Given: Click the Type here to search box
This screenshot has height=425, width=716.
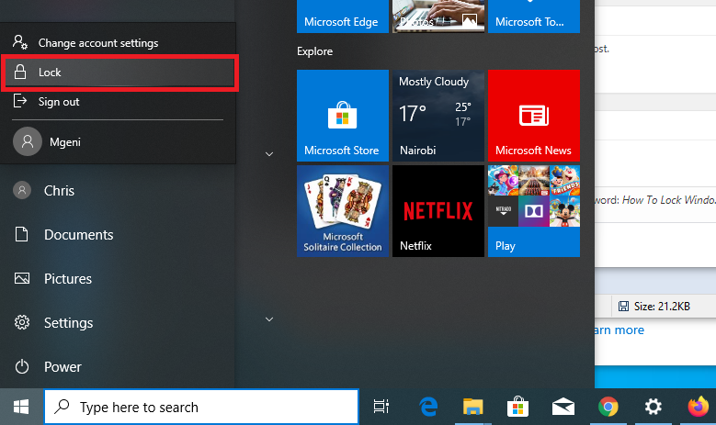Looking at the screenshot, I should pos(201,407).
